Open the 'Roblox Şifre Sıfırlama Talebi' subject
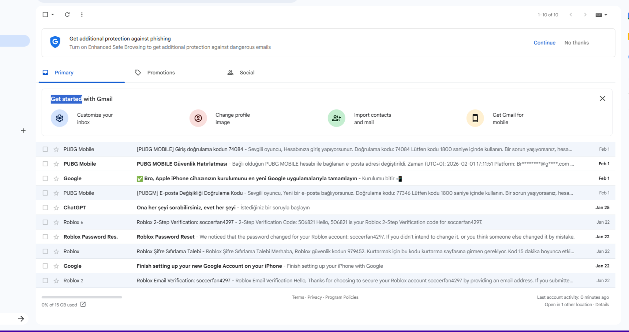The width and height of the screenshot is (629, 332). click(x=169, y=251)
